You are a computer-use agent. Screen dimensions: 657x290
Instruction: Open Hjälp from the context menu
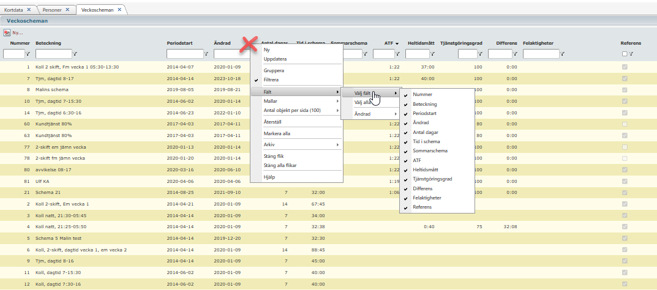(296, 177)
